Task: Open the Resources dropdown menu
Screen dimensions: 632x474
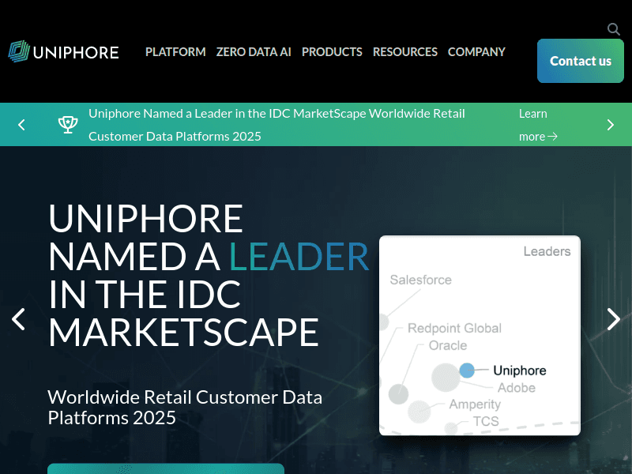Action: click(404, 52)
